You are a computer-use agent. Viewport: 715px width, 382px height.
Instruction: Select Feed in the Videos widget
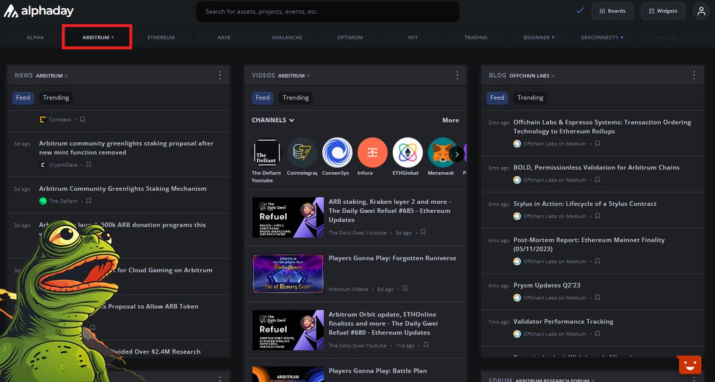click(263, 98)
